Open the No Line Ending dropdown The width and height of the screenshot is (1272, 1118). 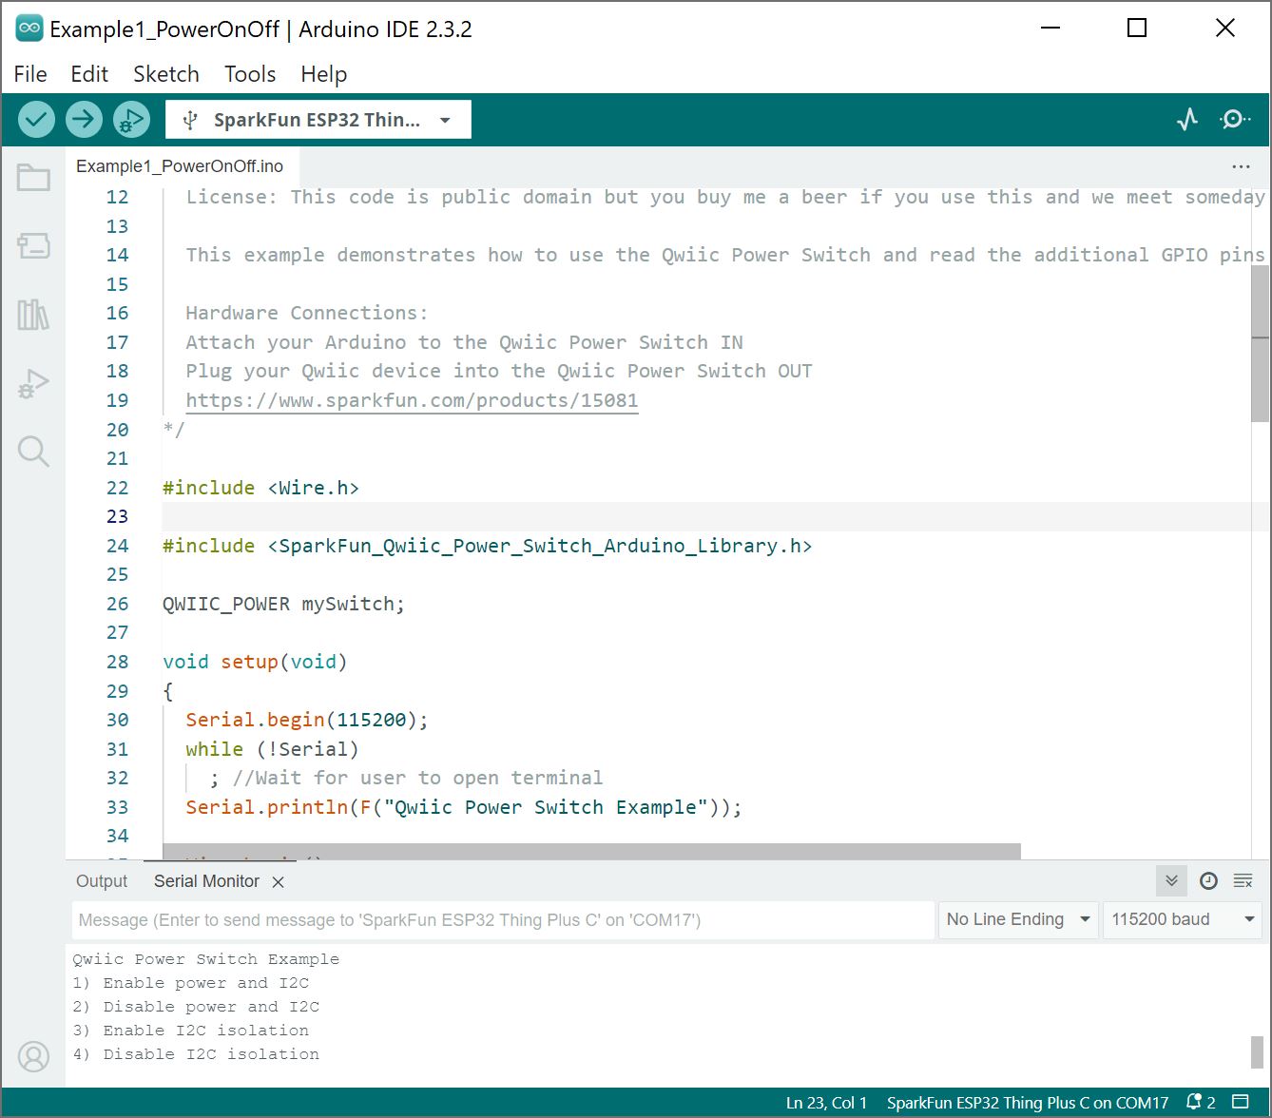1017,919
